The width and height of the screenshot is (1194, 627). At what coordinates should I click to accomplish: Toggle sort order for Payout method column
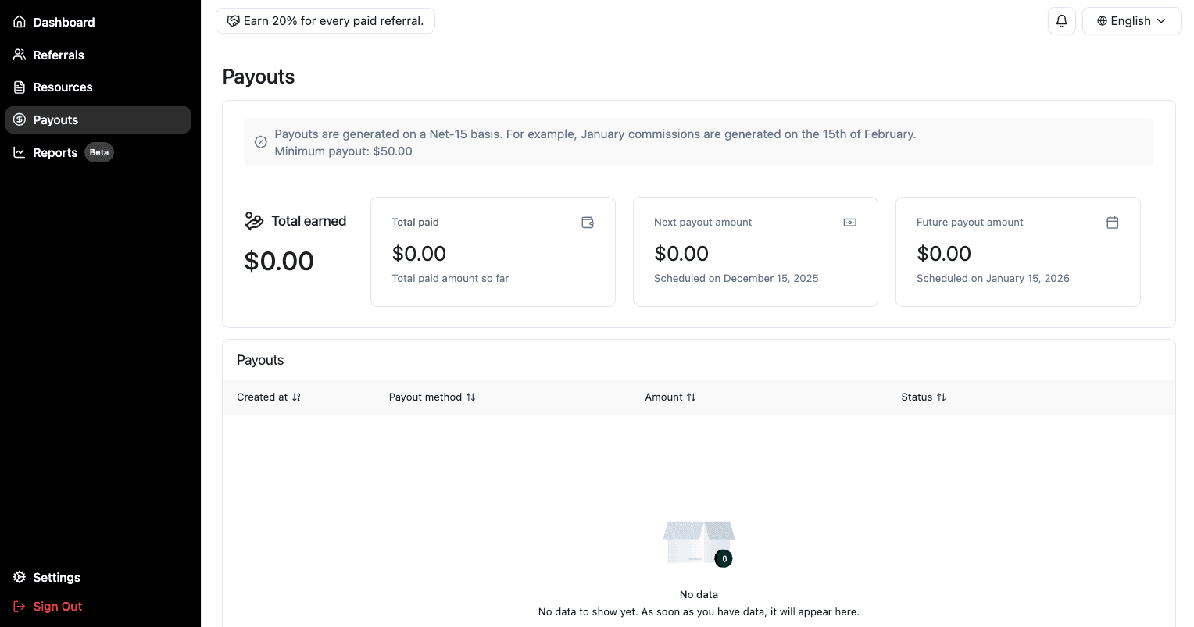[x=470, y=397]
